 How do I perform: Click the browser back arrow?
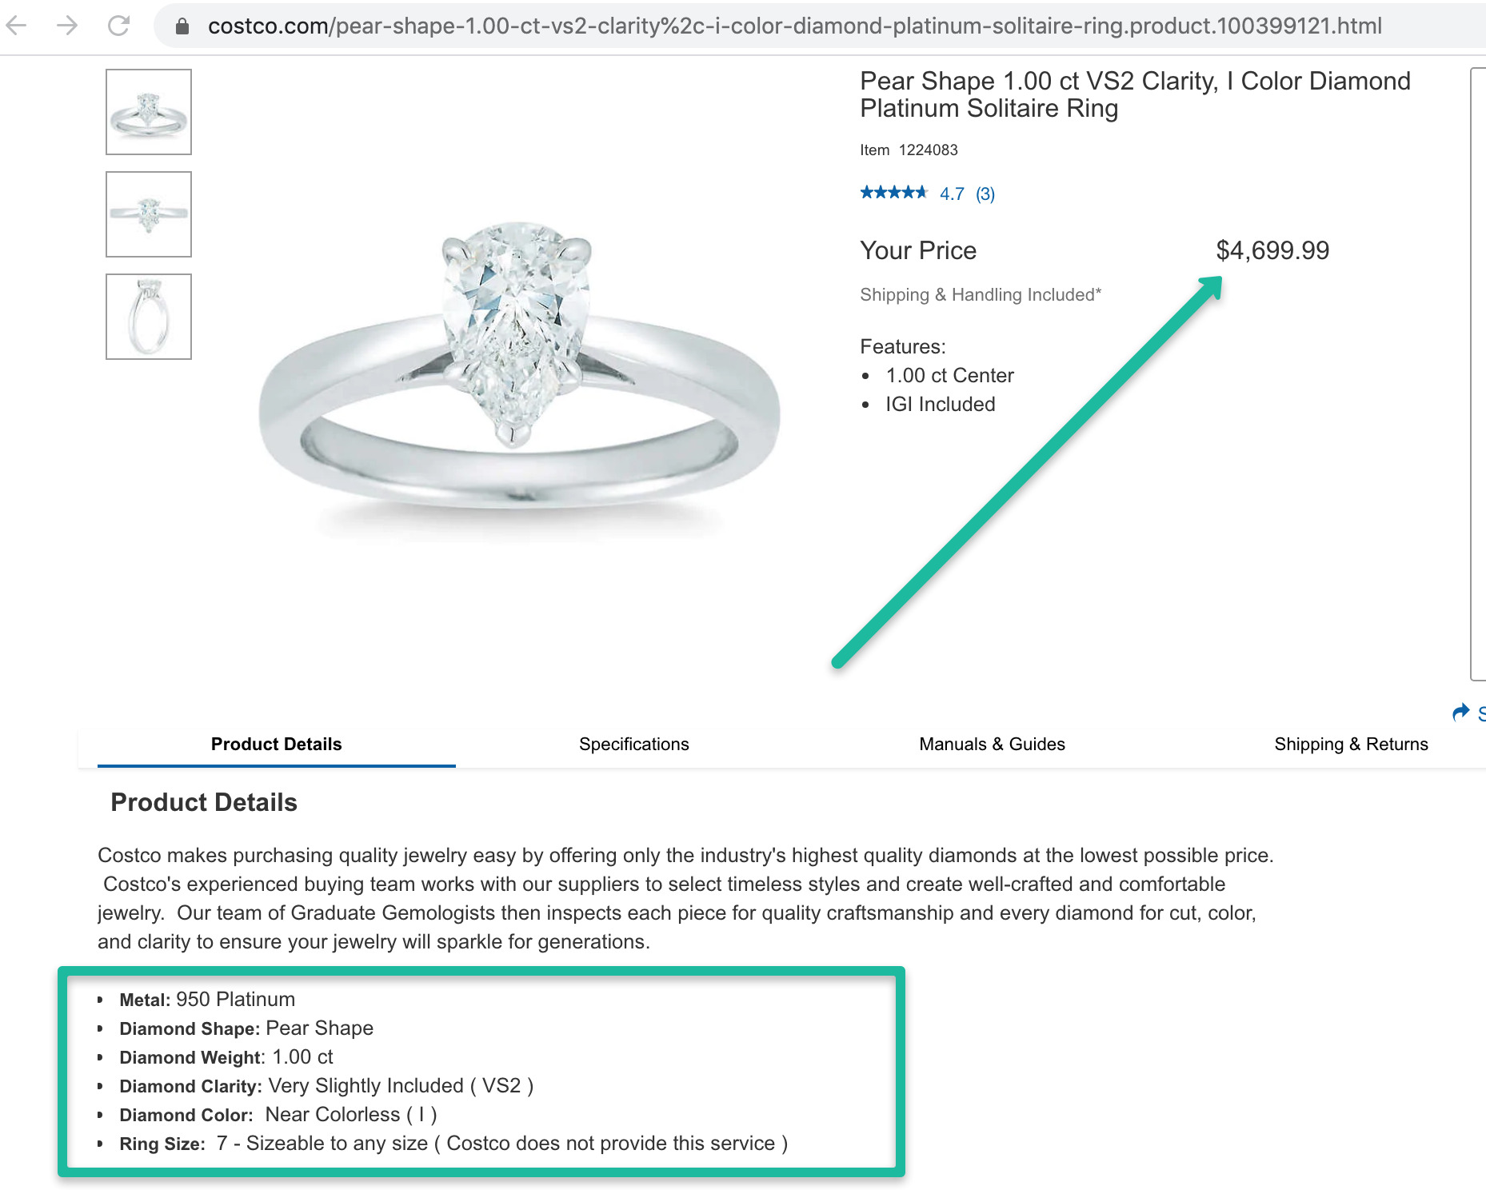pyautogui.click(x=17, y=26)
